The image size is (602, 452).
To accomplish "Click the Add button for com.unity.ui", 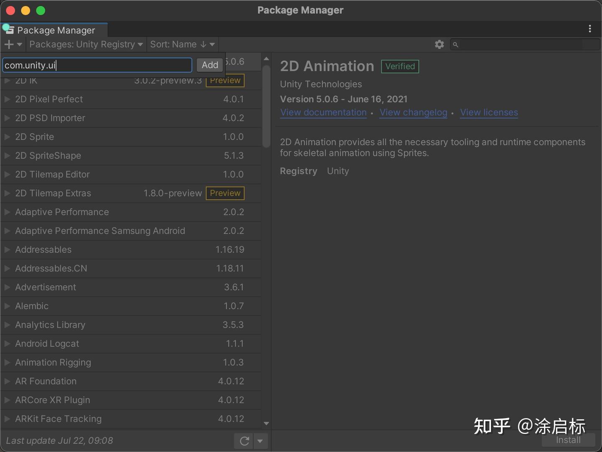I will point(209,65).
